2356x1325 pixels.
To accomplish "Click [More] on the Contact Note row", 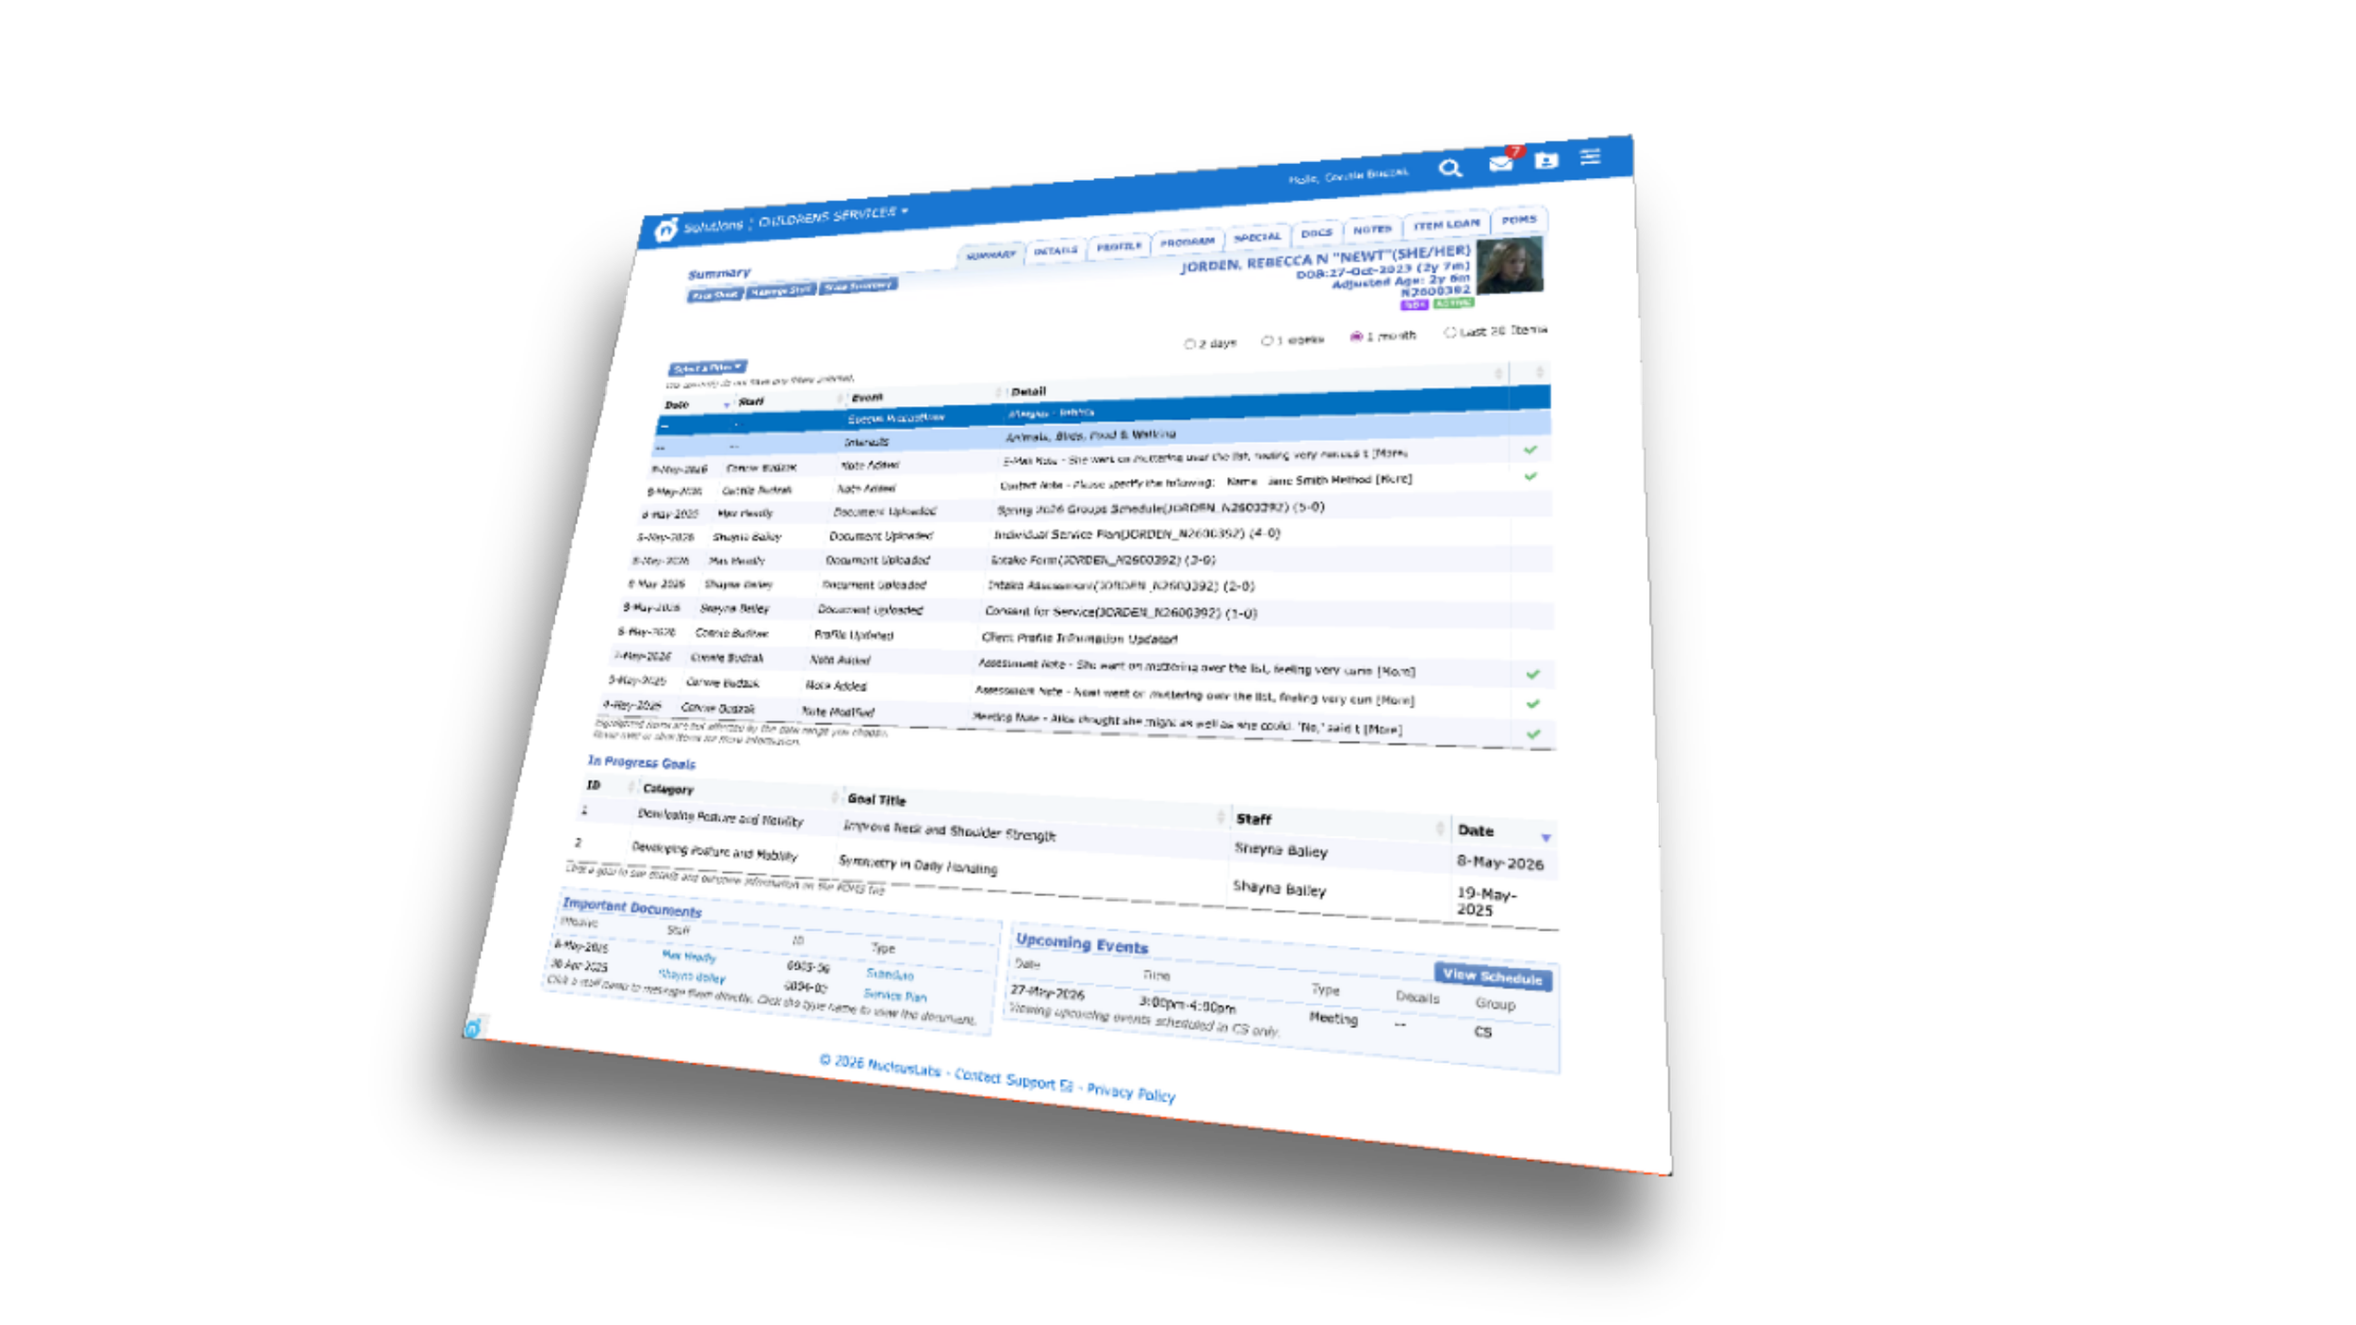I will pyautogui.click(x=1393, y=479).
